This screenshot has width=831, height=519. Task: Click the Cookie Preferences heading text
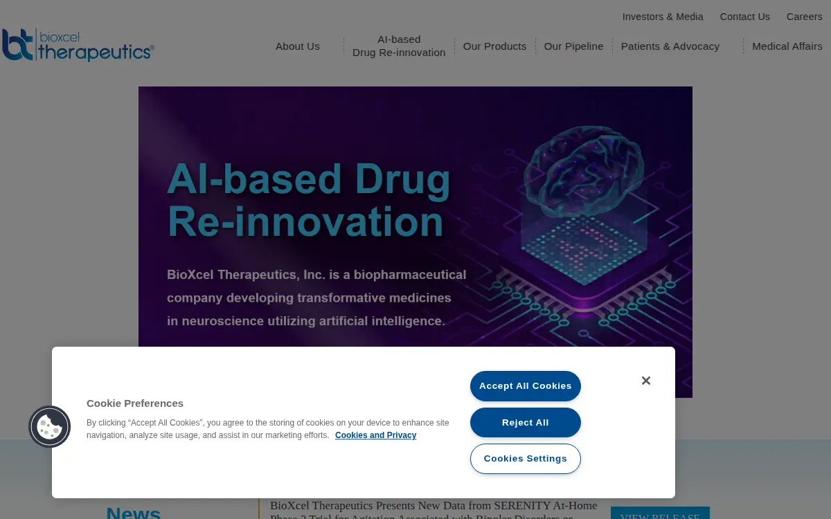(135, 403)
